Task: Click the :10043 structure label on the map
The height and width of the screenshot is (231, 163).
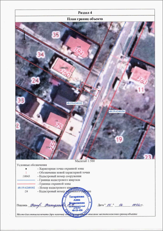Action: (x=93, y=91)
